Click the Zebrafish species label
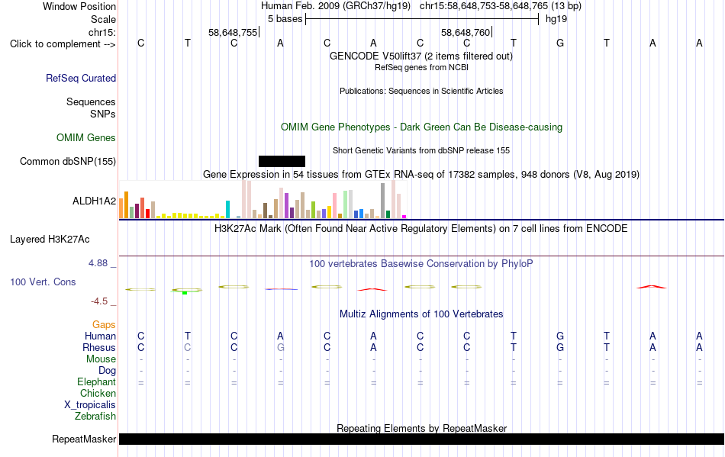 95,417
